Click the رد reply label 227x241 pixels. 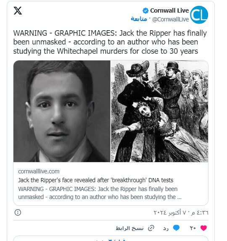pos(166,228)
